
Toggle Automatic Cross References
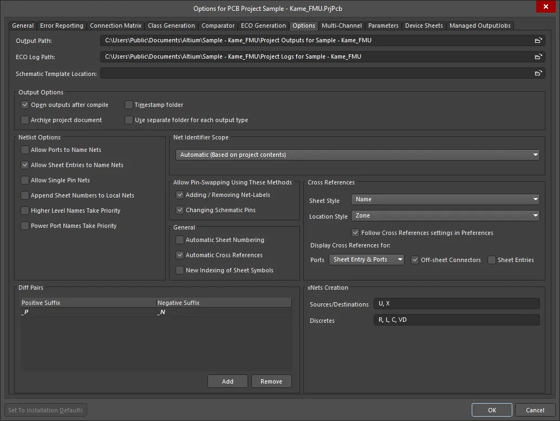click(x=180, y=255)
